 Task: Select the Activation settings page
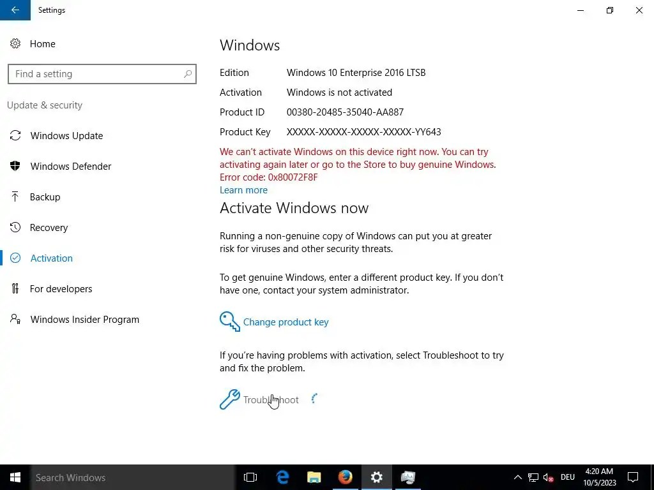click(x=52, y=258)
